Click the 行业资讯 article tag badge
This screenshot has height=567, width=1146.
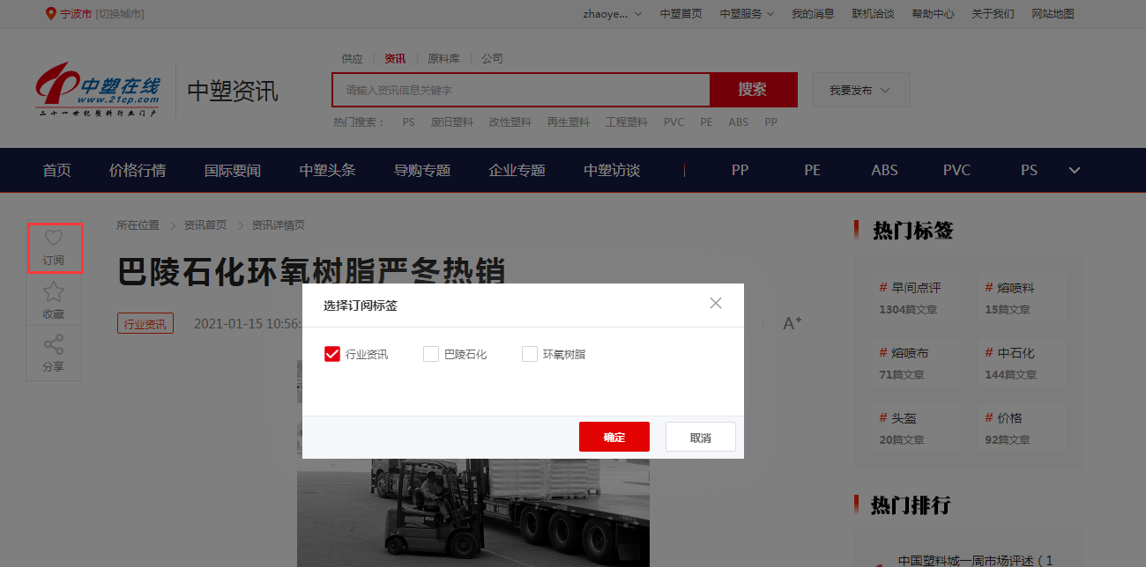pyautogui.click(x=145, y=324)
